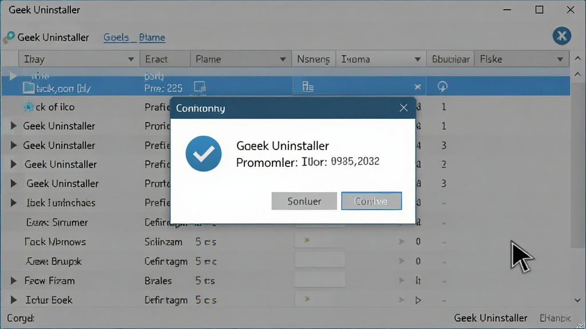Open the Ibay column dropdown arrow
586x329 pixels.
tap(131, 59)
